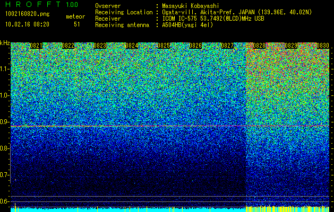This screenshot has height=212, width=334.
Task: Click the 0824 time marker
Action: coord(132,46)
